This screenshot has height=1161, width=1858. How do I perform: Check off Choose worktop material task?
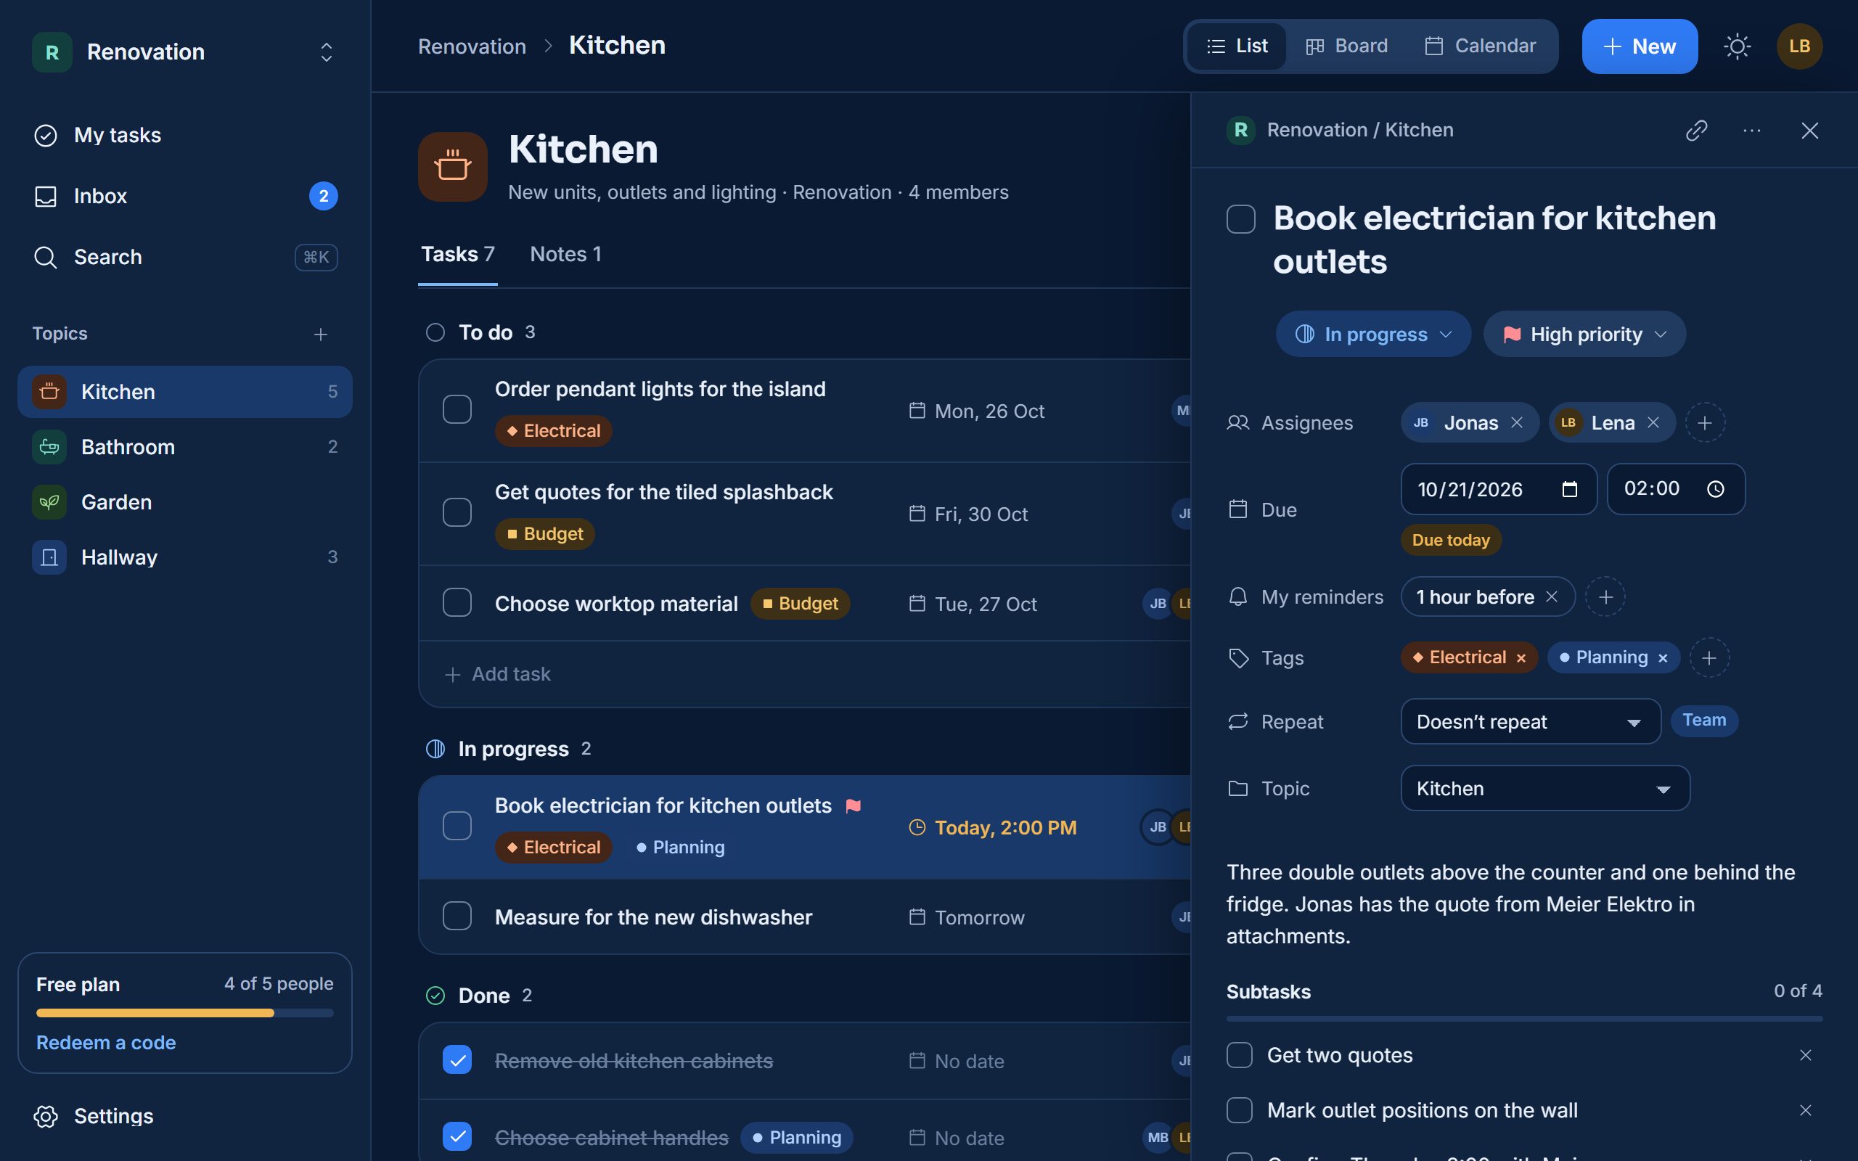pyautogui.click(x=457, y=603)
